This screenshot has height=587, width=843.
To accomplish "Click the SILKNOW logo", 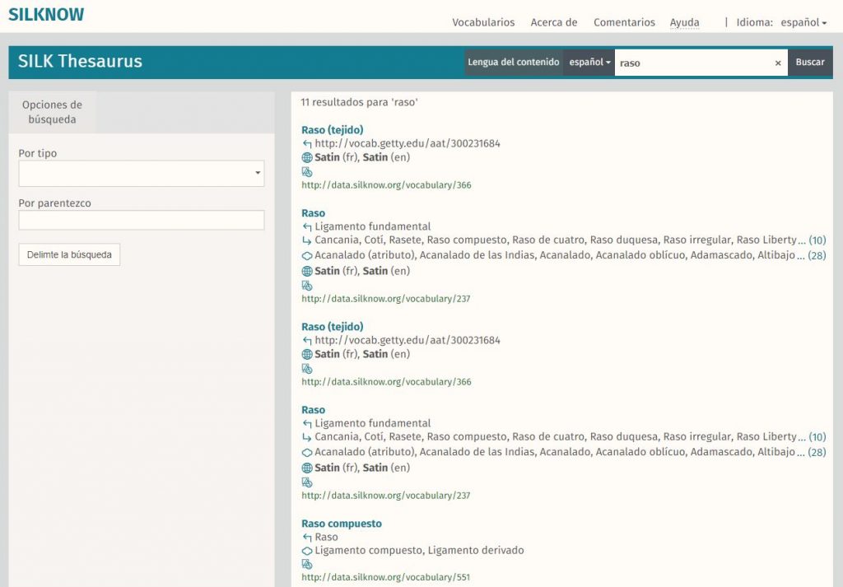I will [46, 15].
